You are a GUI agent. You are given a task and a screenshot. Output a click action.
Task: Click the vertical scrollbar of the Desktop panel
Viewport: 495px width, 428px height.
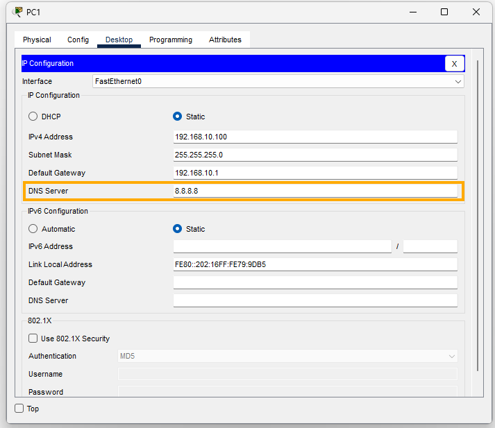478,216
